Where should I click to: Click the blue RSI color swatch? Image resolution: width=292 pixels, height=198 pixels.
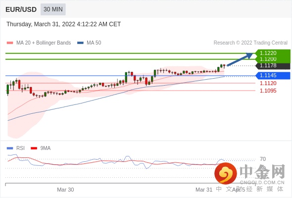[x=10, y=148]
